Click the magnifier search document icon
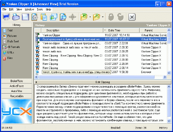Viewport: 173px width, 132px height. [63, 17]
